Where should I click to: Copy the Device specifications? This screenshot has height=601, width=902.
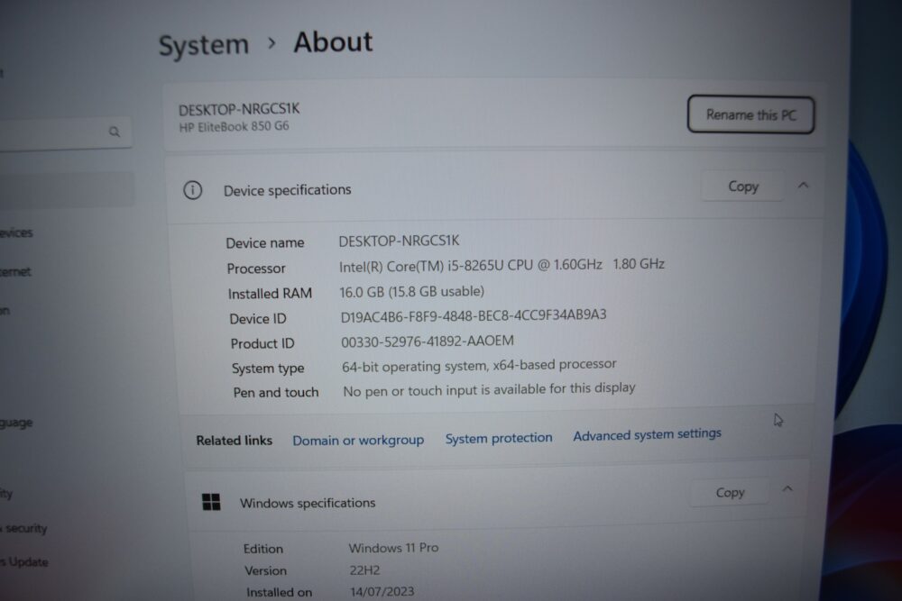[742, 187]
